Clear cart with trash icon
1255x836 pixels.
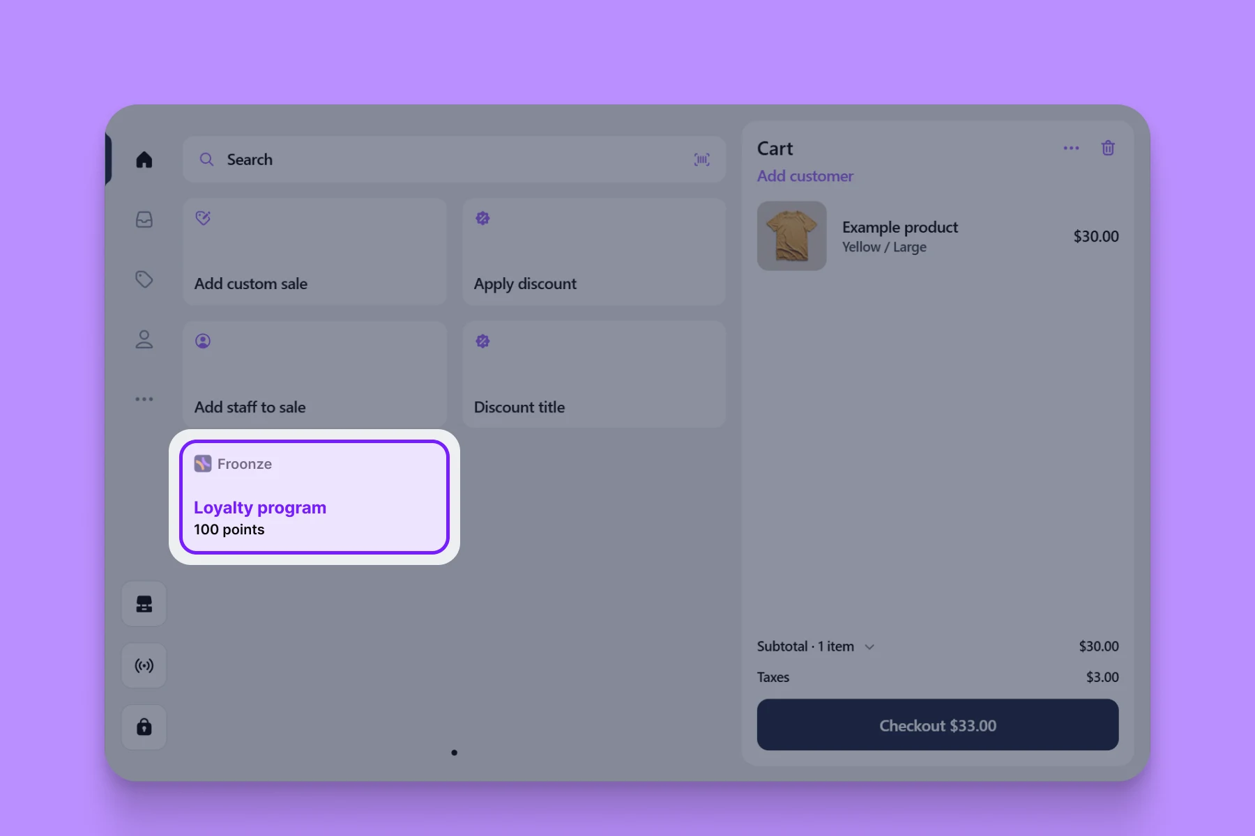1108,148
